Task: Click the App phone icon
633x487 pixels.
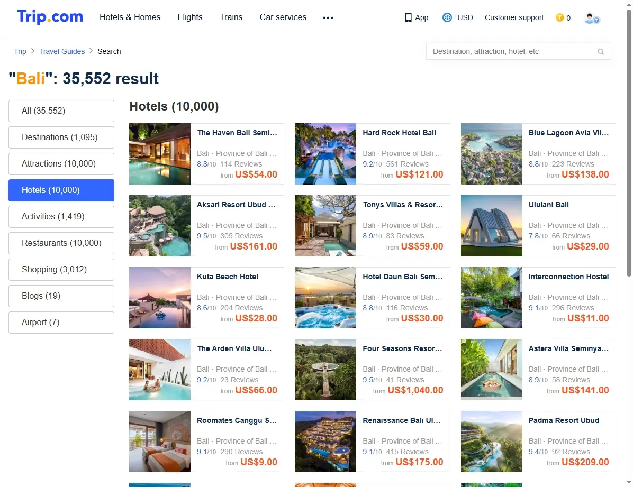Action: [408, 17]
